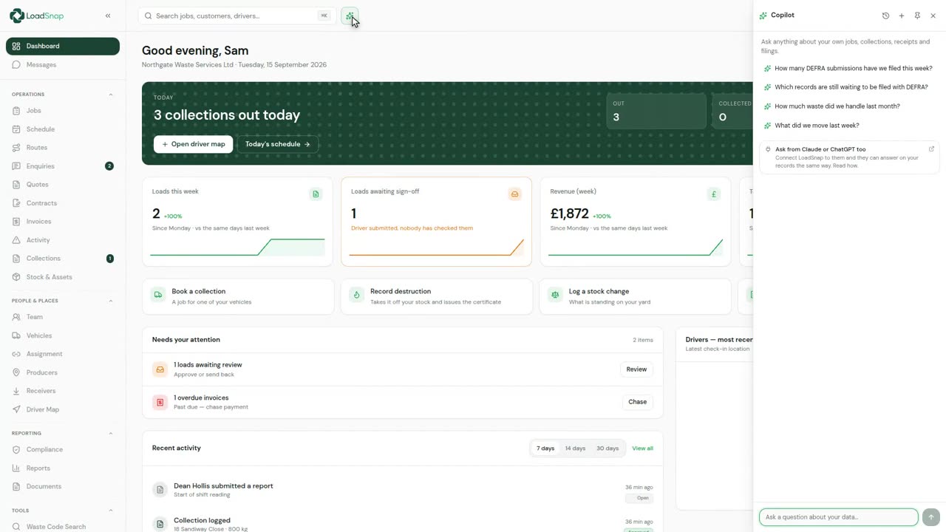This screenshot has width=946, height=532.
Task: Start a new Copilot chat
Action: pos(902,16)
